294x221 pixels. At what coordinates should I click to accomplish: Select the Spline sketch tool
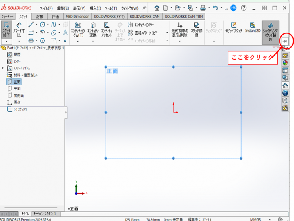[54, 25]
